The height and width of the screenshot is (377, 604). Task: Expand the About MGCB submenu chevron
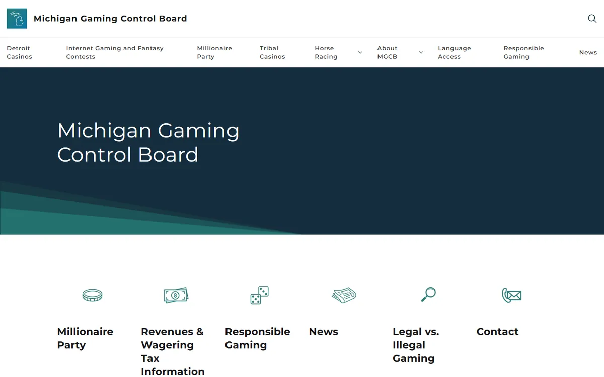(x=421, y=52)
